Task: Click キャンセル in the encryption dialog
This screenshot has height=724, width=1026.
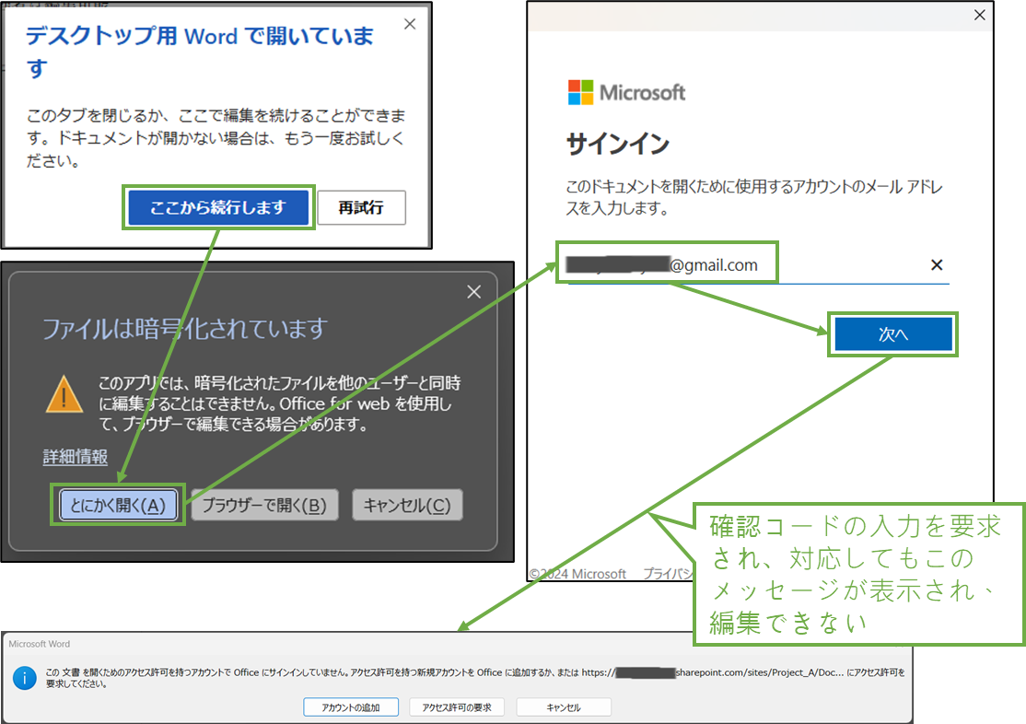Action: point(407,505)
